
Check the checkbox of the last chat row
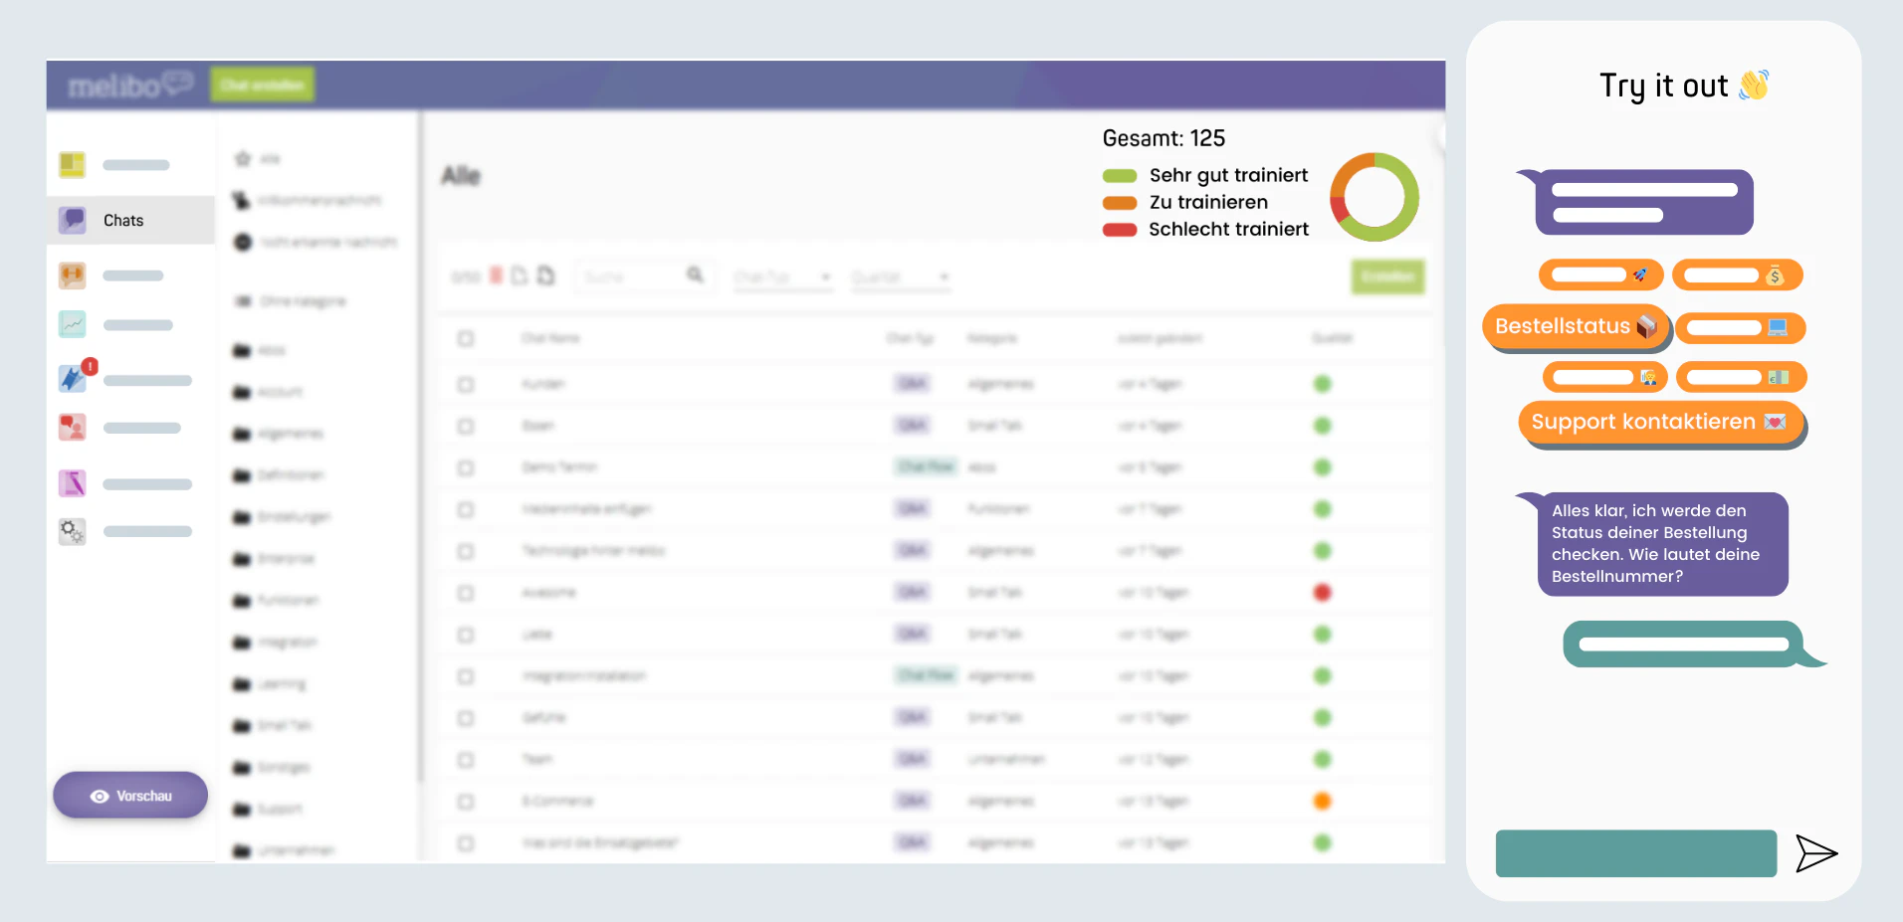(466, 842)
